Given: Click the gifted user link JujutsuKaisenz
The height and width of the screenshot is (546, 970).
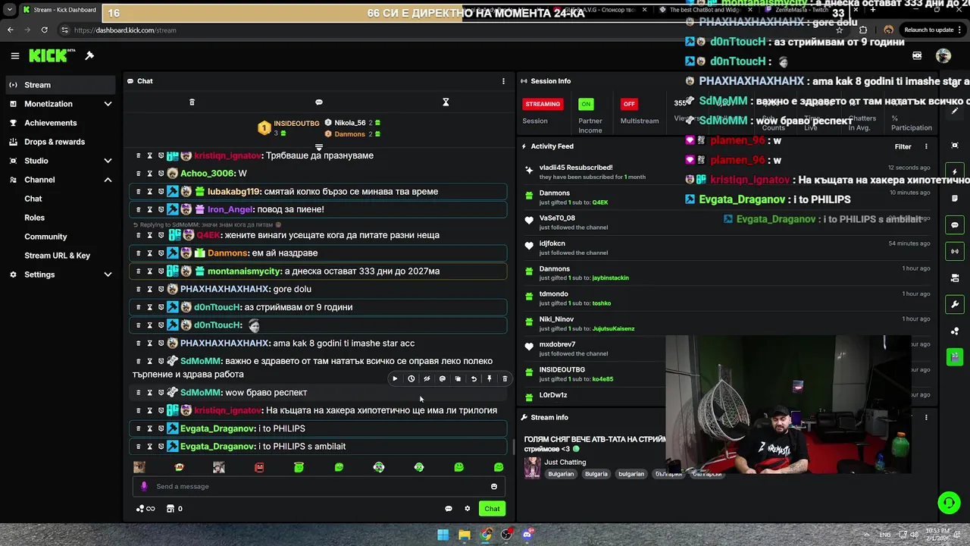Looking at the screenshot, I should click(x=613, y=328).
